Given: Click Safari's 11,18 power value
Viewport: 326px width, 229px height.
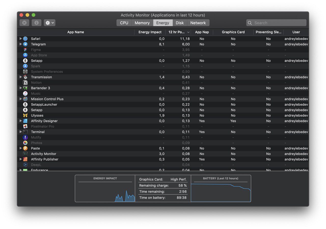Looking at the screenshot, I should point(185,39).
